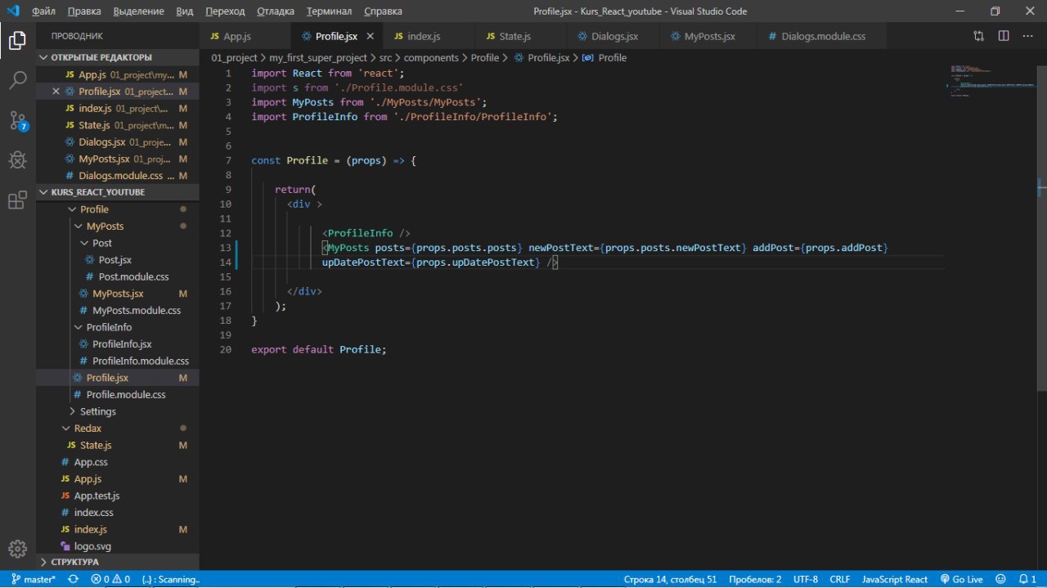1047x588 pixels.
Task: Click the notifications bell in status bar
Action: pyautogui.click(x=1022, y=579)
